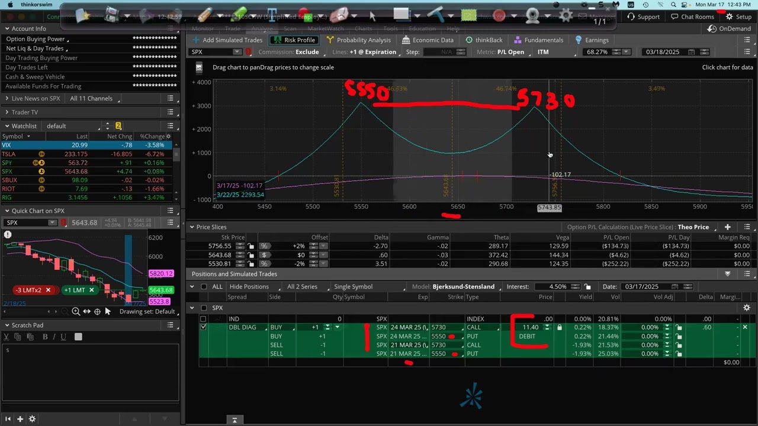Open Price Slices panel menu icon
Image resolution: width=758 pixels, height=426 pixels.
pyautogui.click(x=747, y=227)
